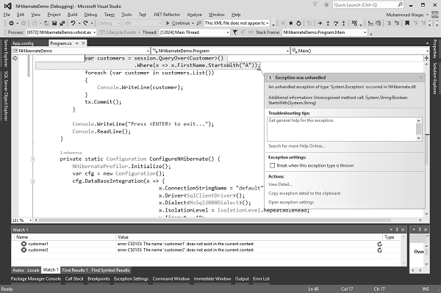Switch to the Autos tab
Screen dimensions: 441x293
point(18,270)
